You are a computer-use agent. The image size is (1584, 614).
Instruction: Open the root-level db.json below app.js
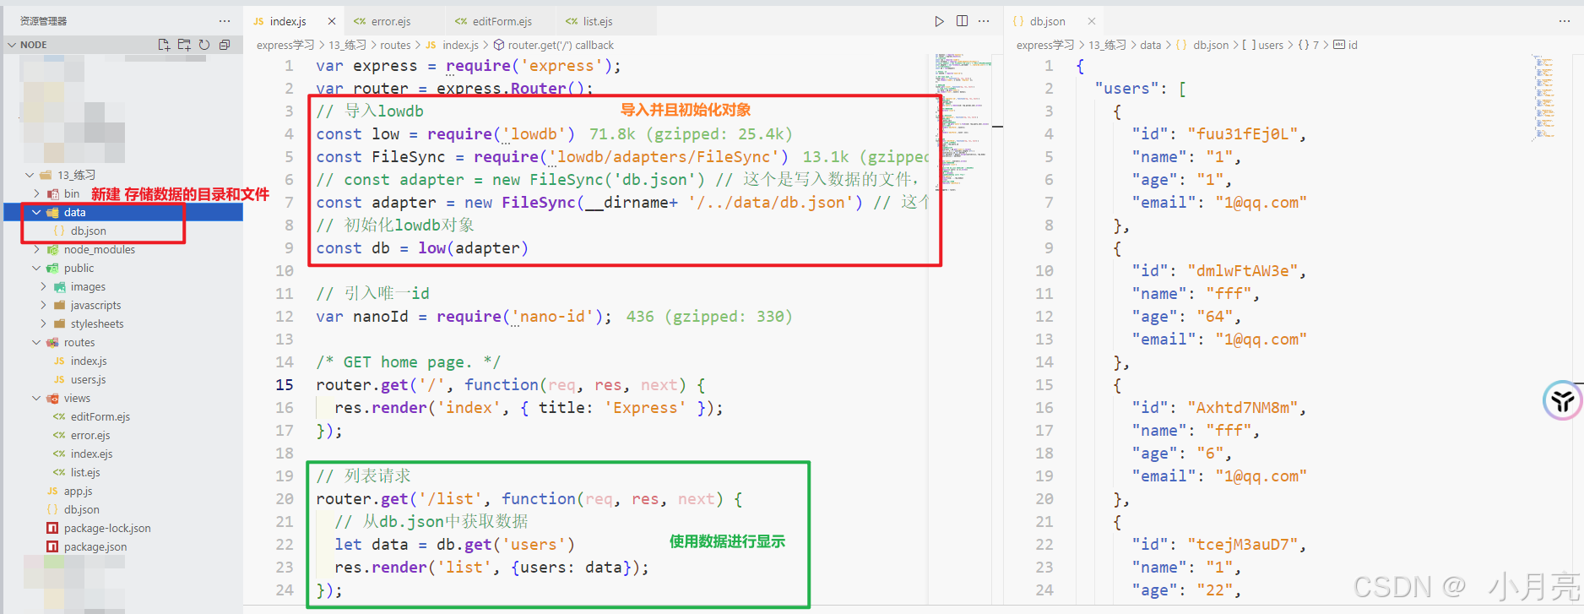tap(81, 509)
